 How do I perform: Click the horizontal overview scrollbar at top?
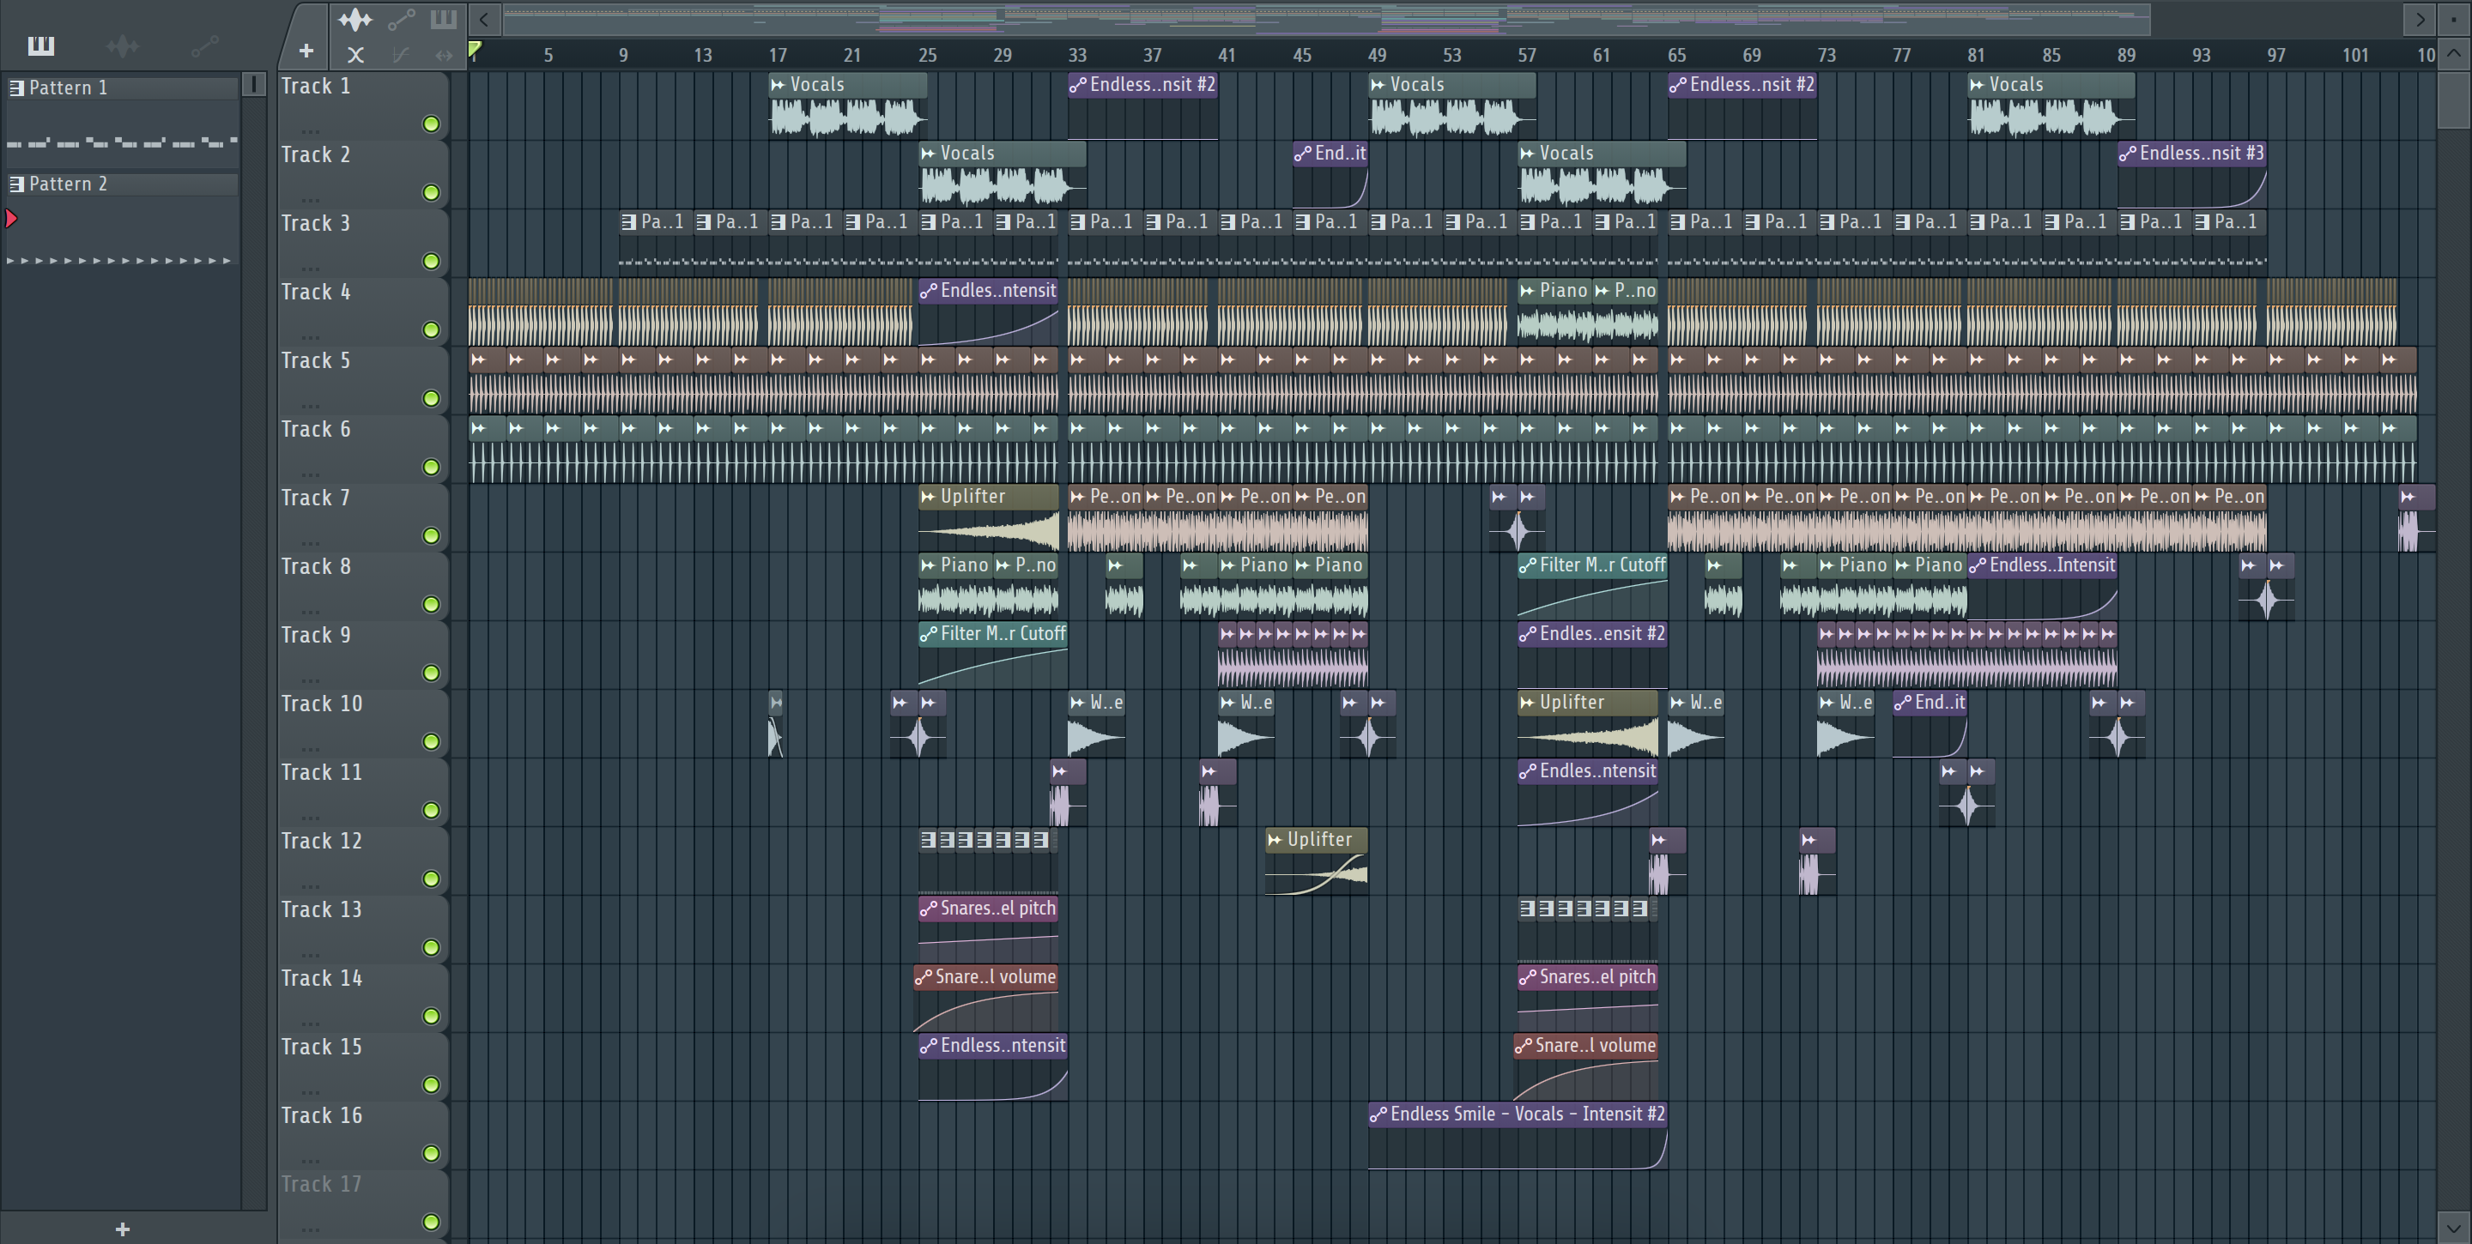[x=1326, y=18]
